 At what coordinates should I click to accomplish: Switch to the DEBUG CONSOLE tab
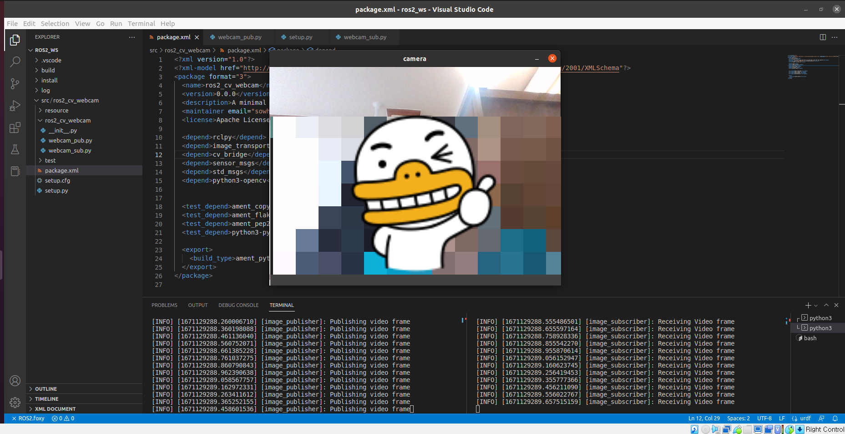(x=238, y=305)
